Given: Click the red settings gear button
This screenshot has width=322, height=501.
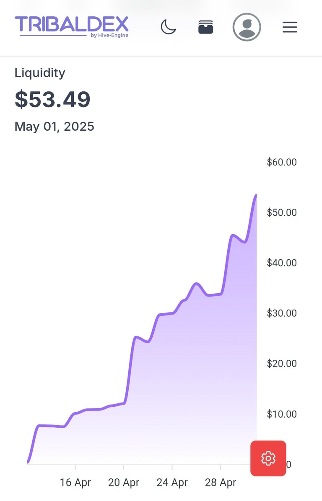Looking at the screenshot, I should tap(268, 458).
